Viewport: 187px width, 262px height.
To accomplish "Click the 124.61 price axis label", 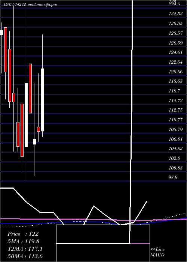I will point(176,52).
